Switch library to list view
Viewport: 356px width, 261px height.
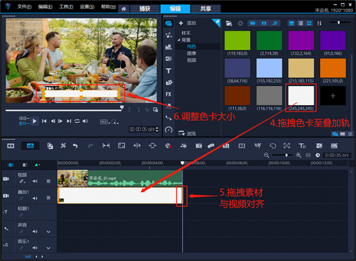point(301,23)
